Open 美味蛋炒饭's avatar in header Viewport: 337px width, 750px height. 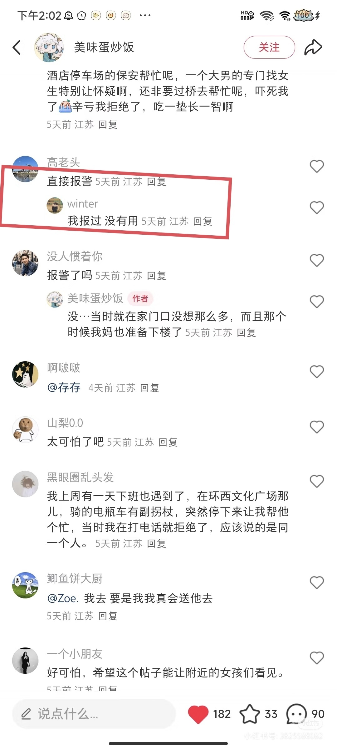[x=49, y=47]
